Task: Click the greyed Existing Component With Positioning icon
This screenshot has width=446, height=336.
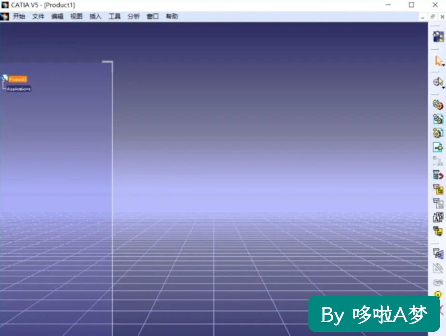Action: [438, 161]
